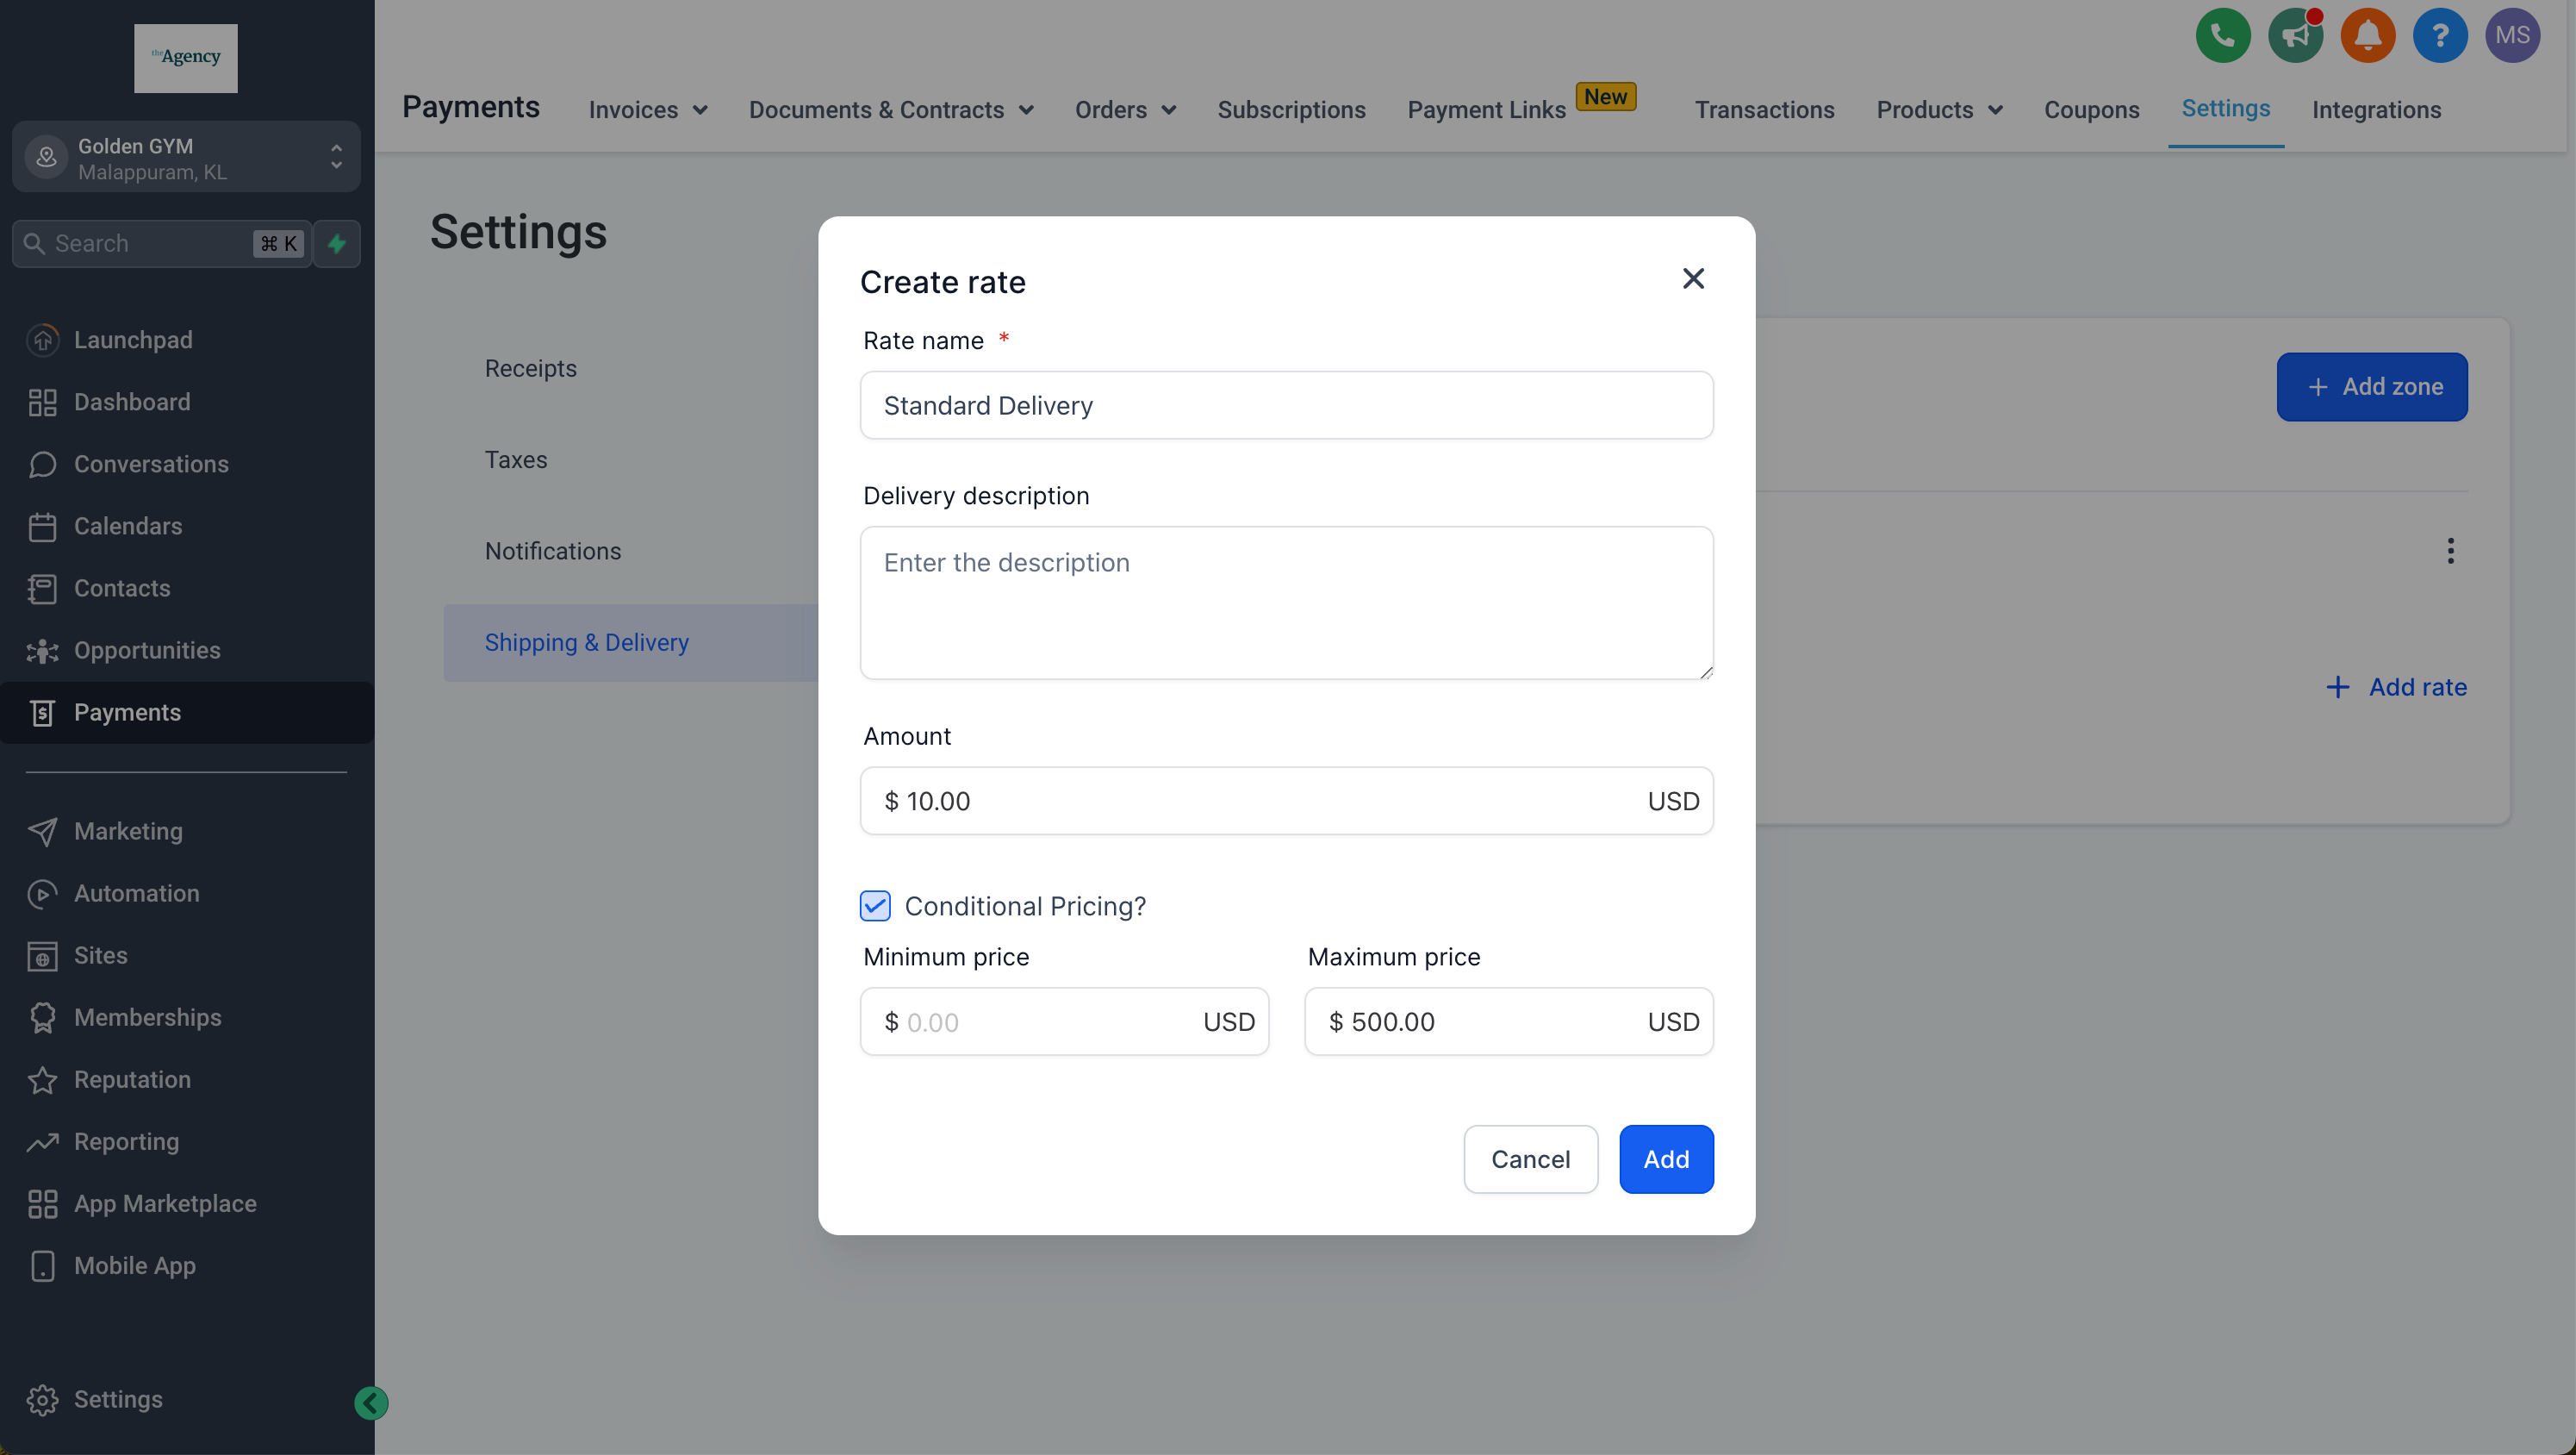
Task: Open the megaphone announcements icon
Action: point(2294,36)
